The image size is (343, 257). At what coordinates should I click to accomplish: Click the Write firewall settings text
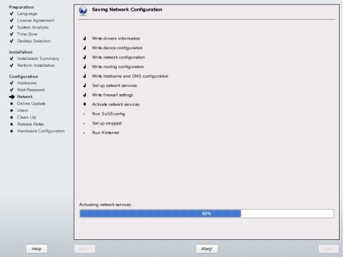113,95
